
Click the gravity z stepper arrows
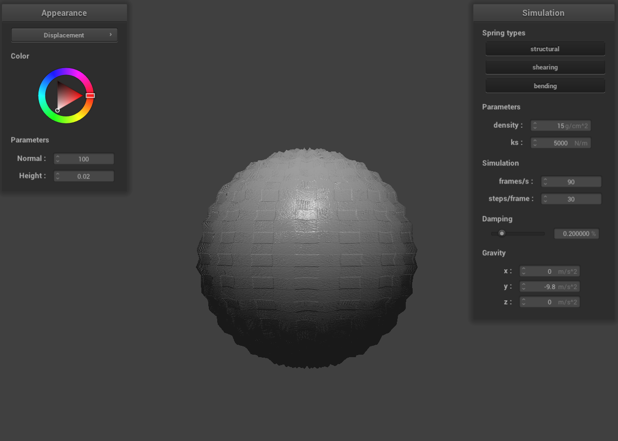pyautogui.click(x=524, y=302)
